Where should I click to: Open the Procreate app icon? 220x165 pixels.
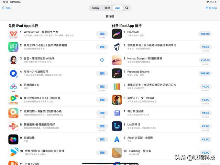117,34
